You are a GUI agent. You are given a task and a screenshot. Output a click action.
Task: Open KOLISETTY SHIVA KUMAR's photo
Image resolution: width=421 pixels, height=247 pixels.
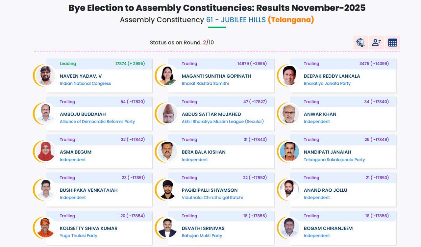pos(45,228)
